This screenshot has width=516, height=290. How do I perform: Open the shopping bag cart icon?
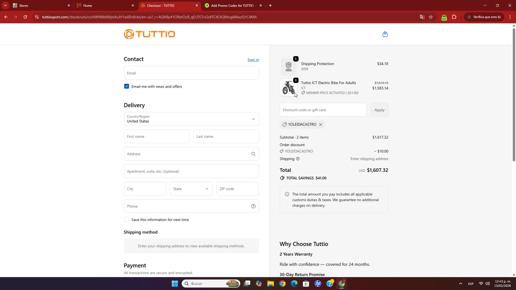[x=385, y=34]
